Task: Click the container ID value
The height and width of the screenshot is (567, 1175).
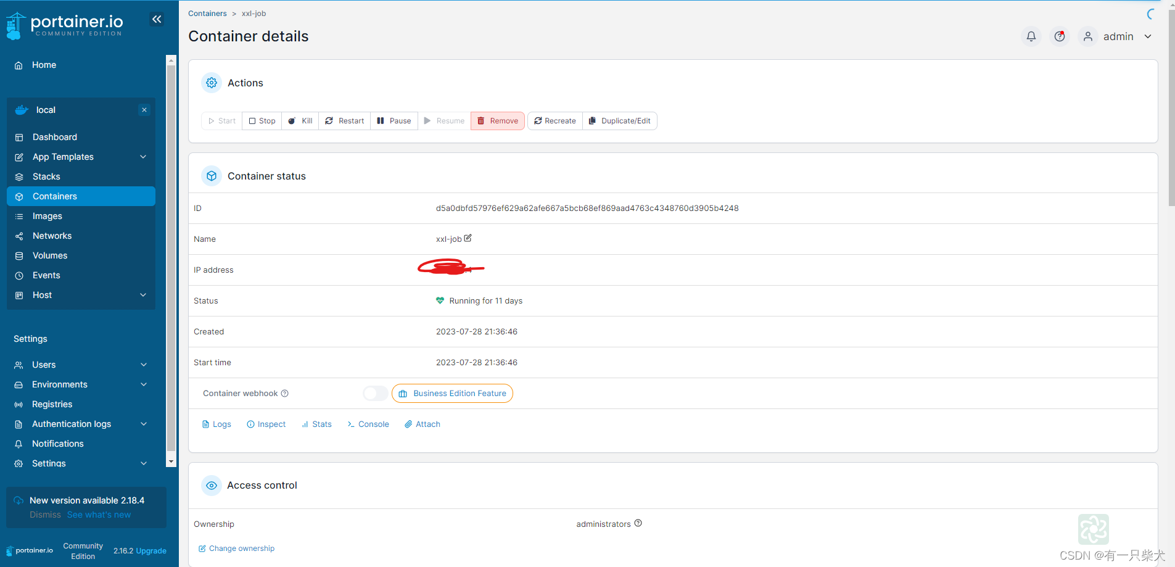Action: pyautogui.click(x=587, y=209)
